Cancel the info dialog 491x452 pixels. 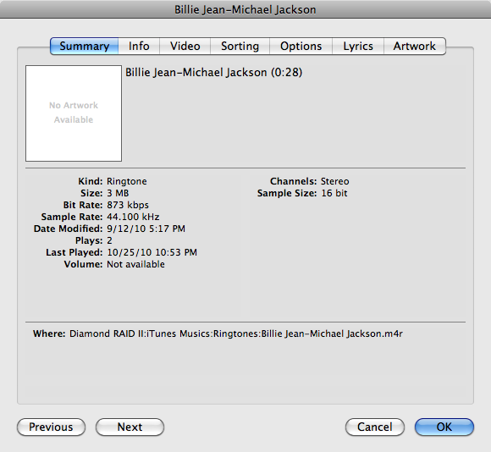coord(375,427)
